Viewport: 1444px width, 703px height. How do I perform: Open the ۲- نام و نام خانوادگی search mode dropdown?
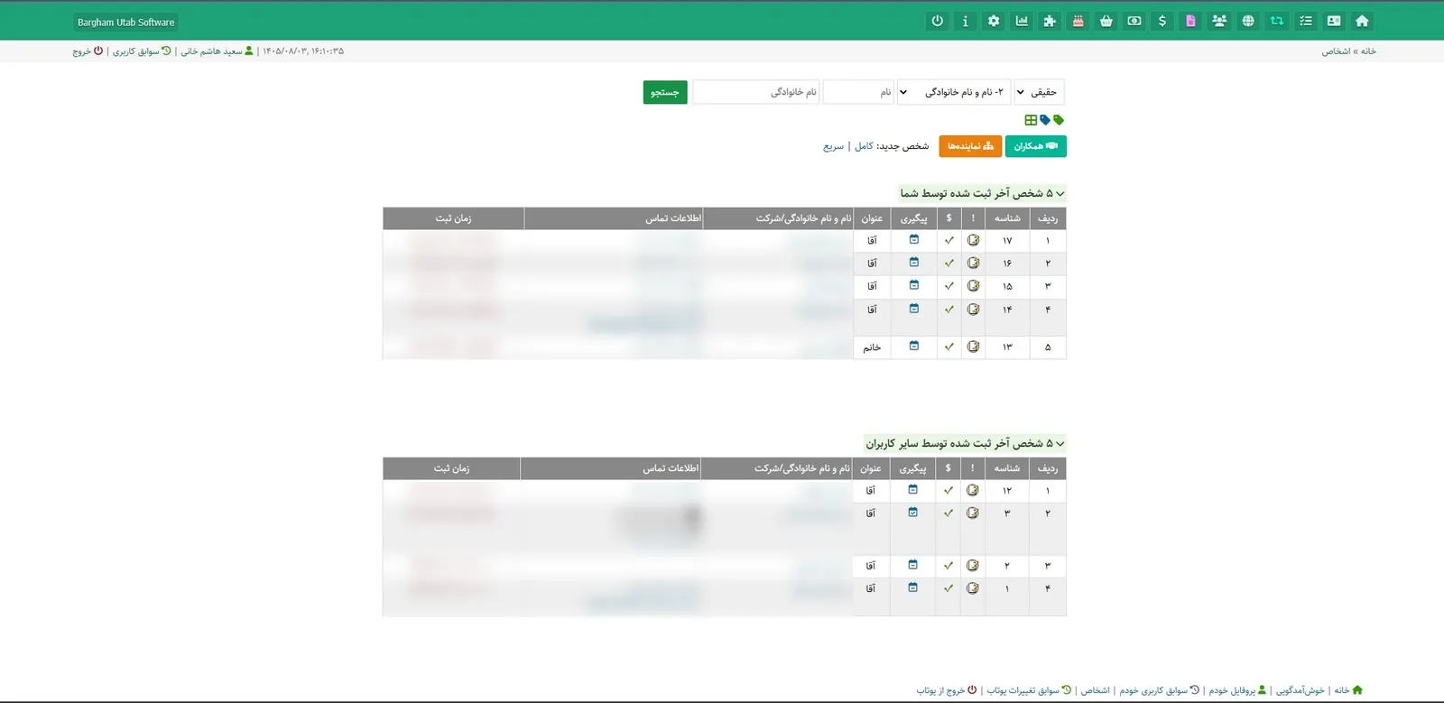click(954, 92)
